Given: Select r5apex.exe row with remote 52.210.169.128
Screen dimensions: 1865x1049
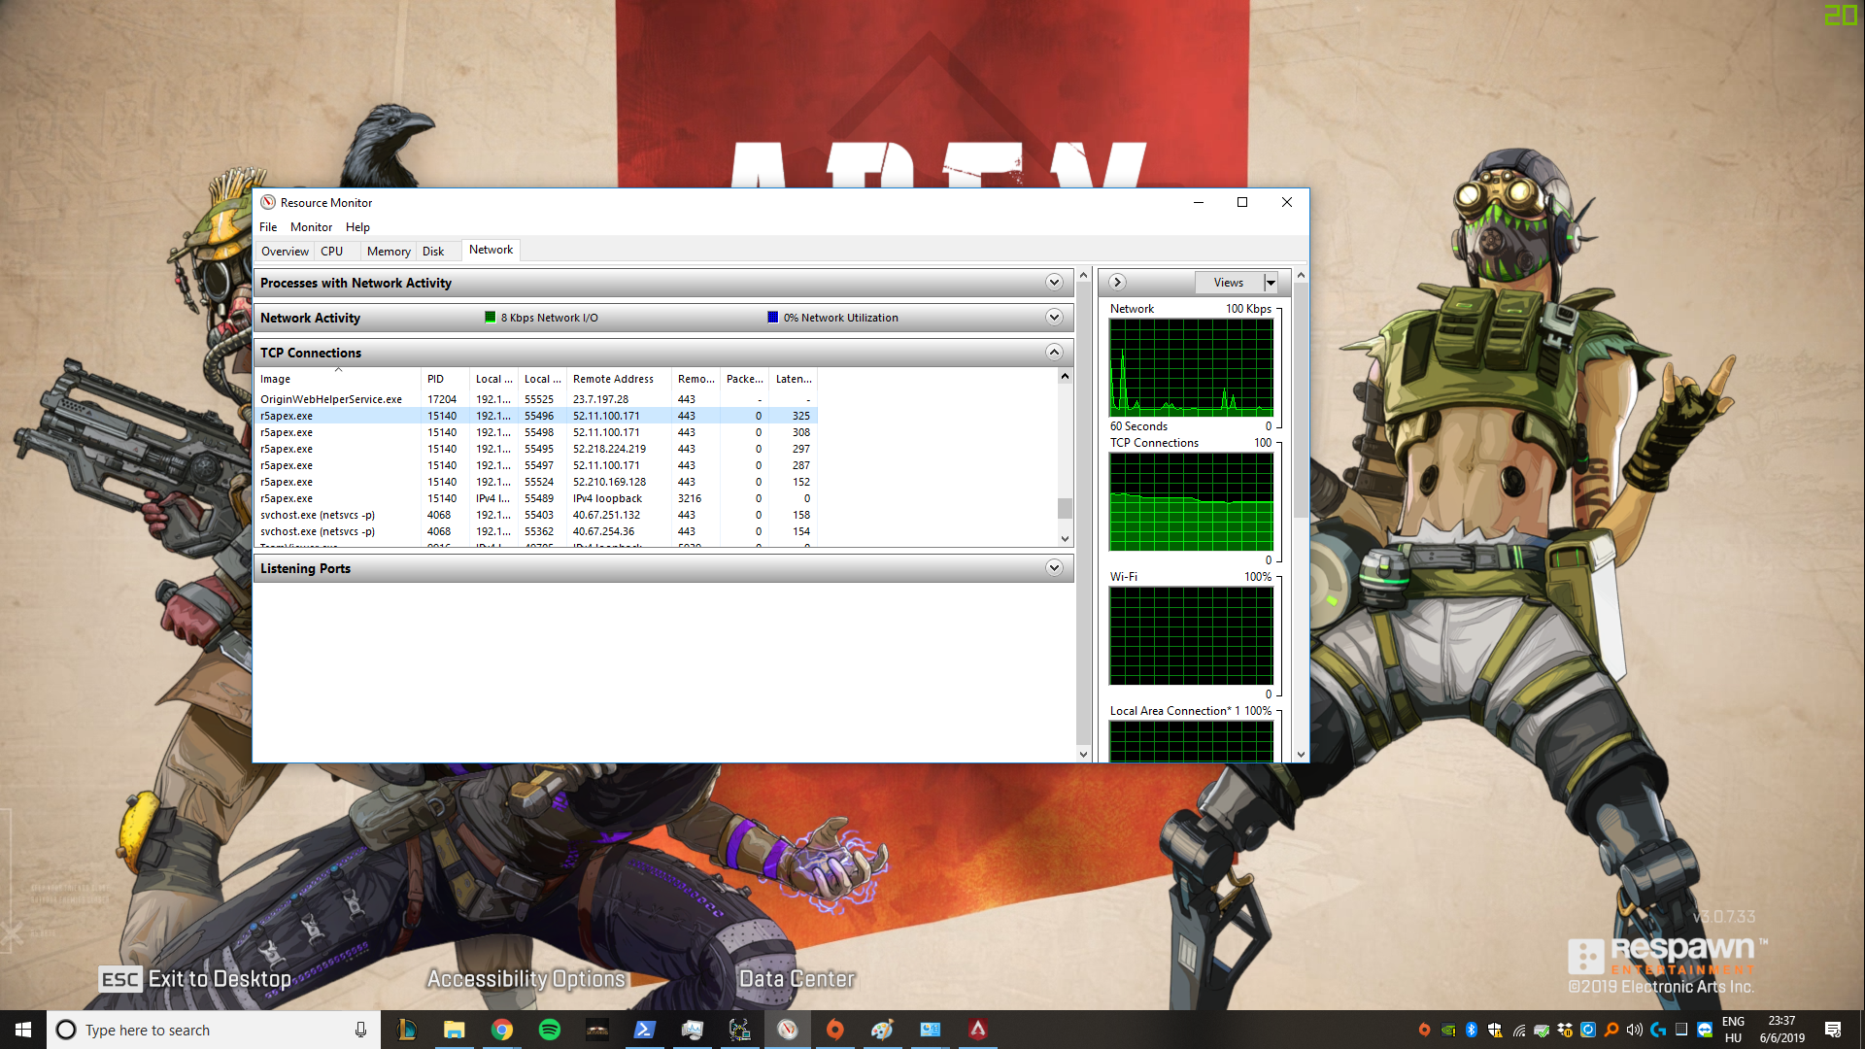Looking at the screenshot, I should (x=535, y=482).
